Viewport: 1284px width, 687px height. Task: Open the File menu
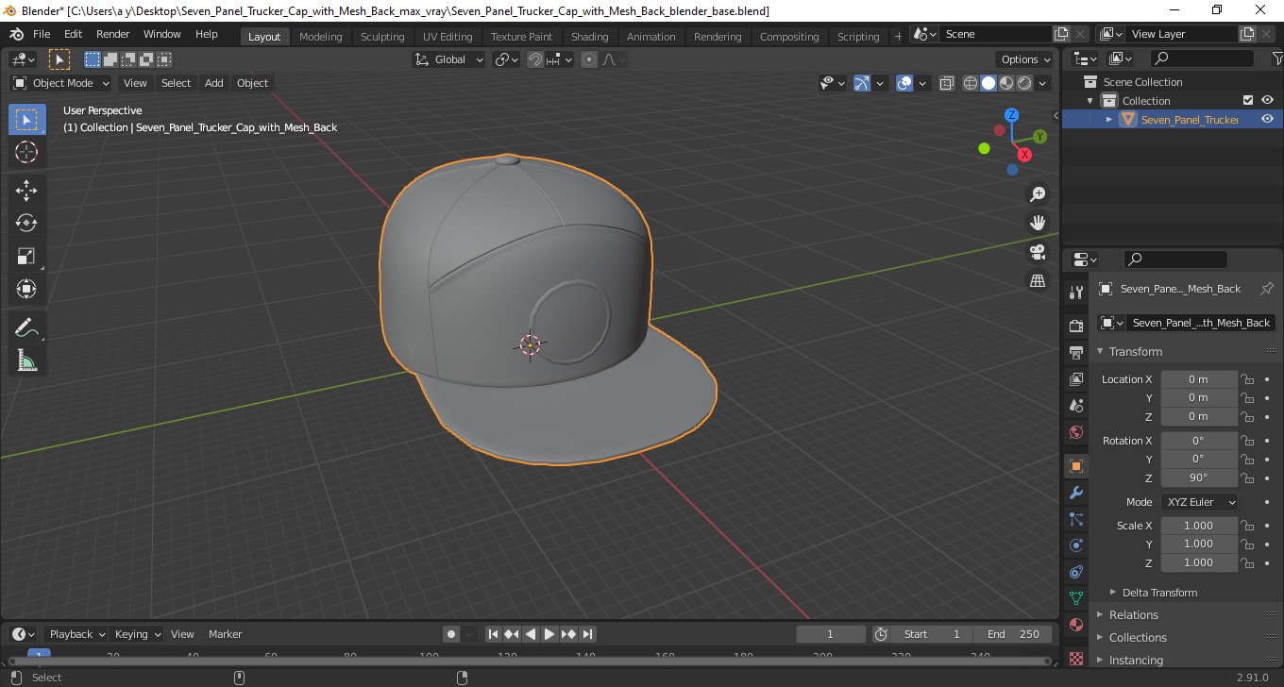(x=42, y=34)
